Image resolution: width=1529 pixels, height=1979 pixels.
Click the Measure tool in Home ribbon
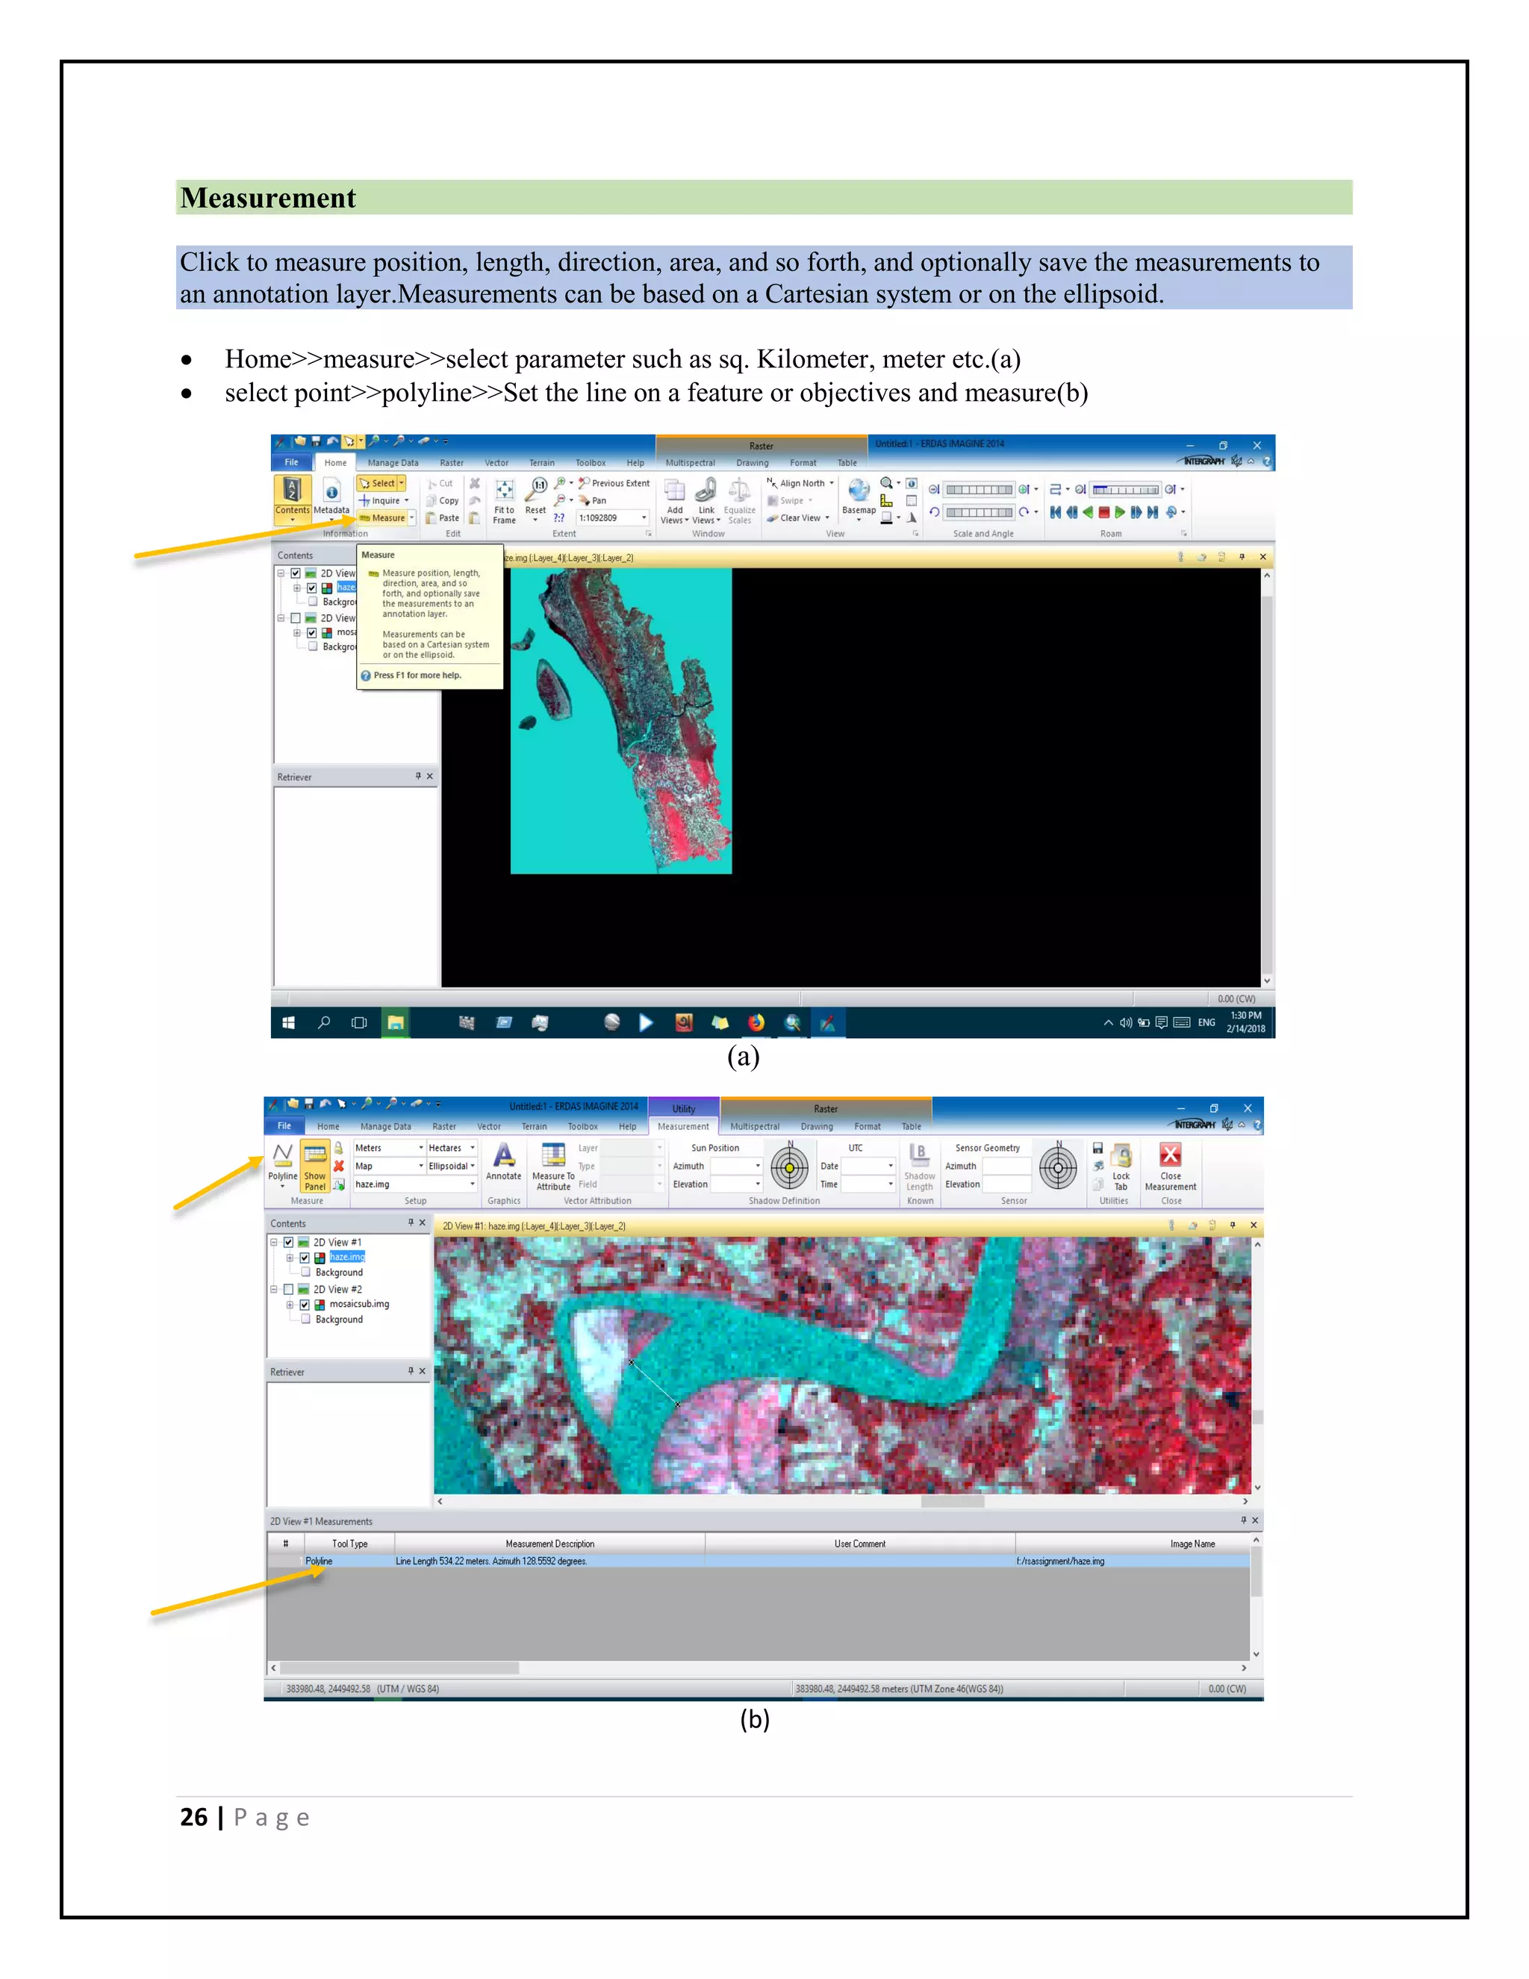(x=383, y=518)
